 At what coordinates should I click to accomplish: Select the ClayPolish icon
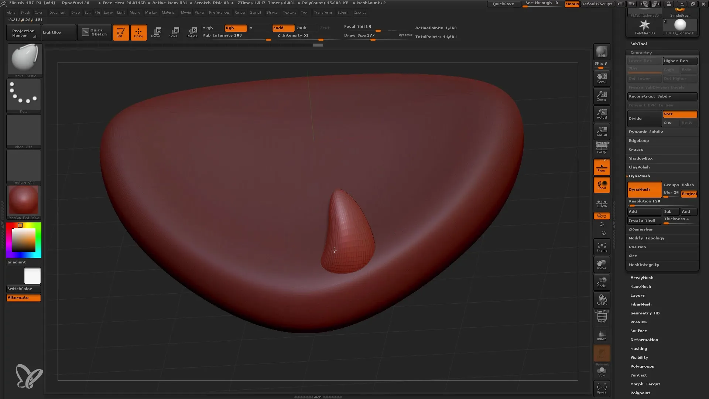pos(639,167)
